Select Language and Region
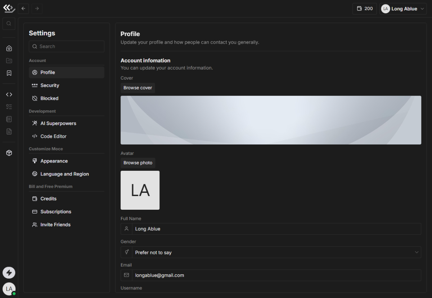432x298 pixels. 64,174
